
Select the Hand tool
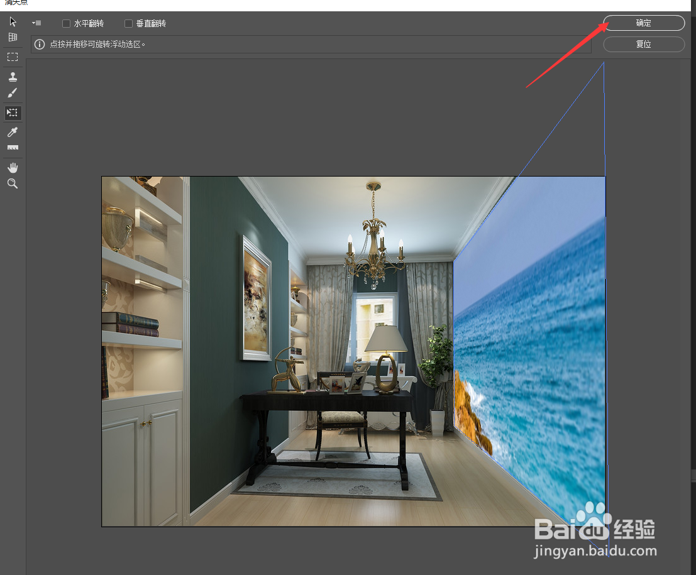click(13, 168)
